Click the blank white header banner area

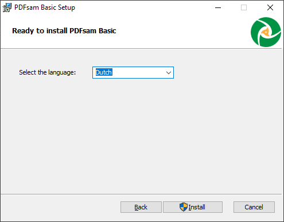[x=182, y=32]
